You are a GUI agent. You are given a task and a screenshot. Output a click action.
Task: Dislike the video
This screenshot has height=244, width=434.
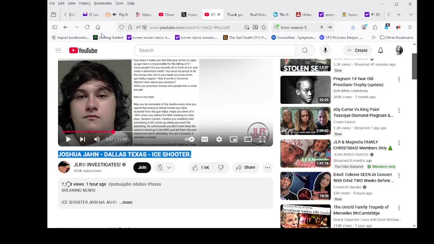tap(221, 167)
